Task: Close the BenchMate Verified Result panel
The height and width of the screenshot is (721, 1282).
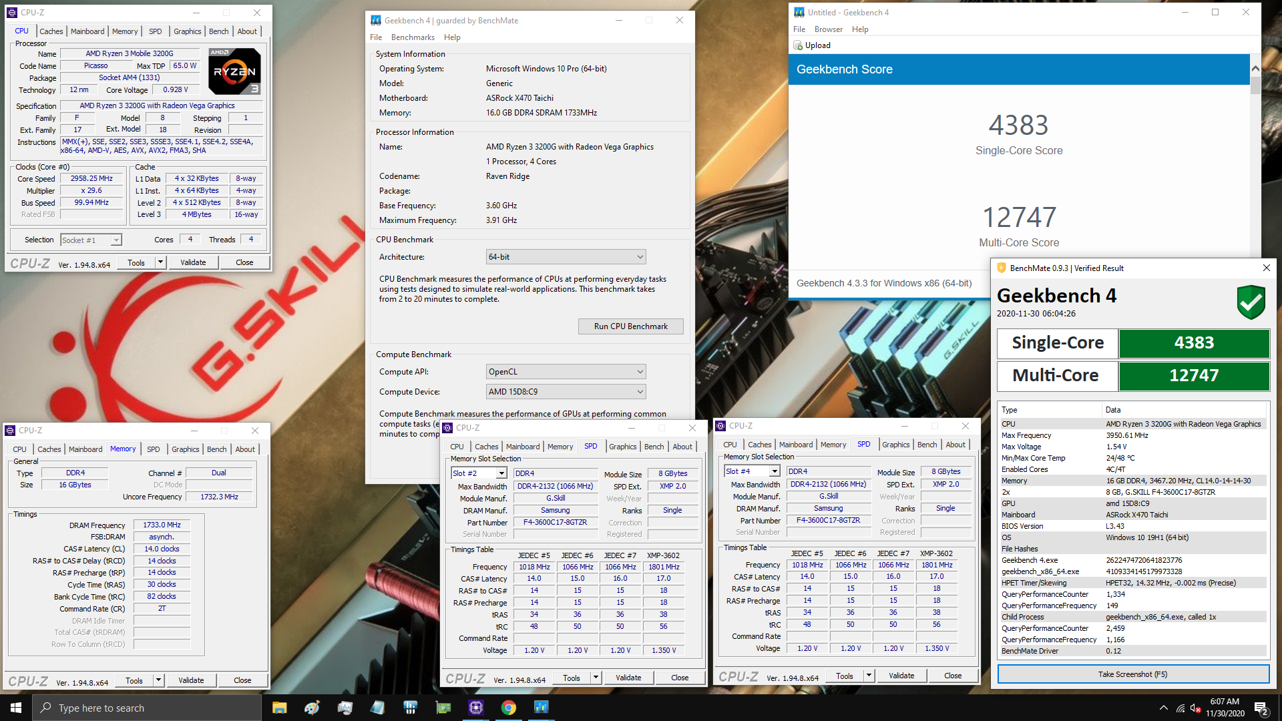Action: 1267,268
